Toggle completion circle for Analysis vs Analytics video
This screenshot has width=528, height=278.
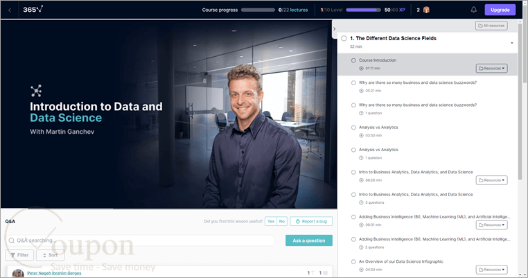(353, 128)
